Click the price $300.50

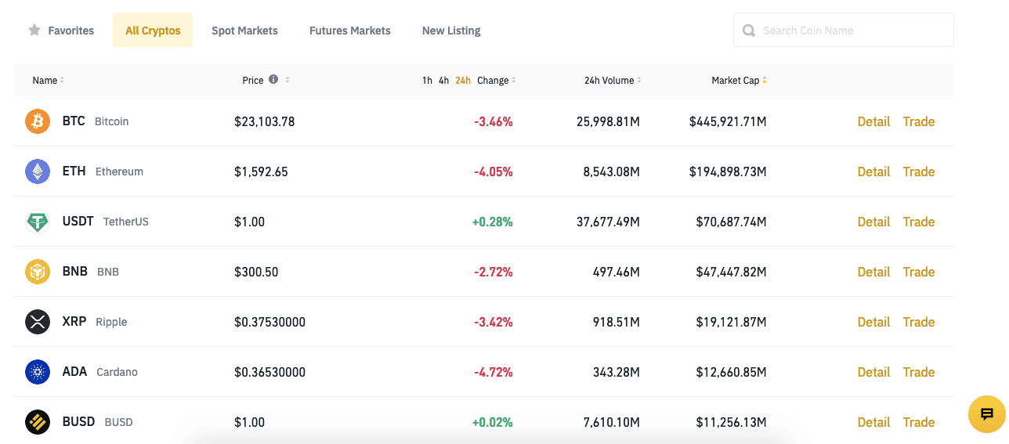click(256, 272)
